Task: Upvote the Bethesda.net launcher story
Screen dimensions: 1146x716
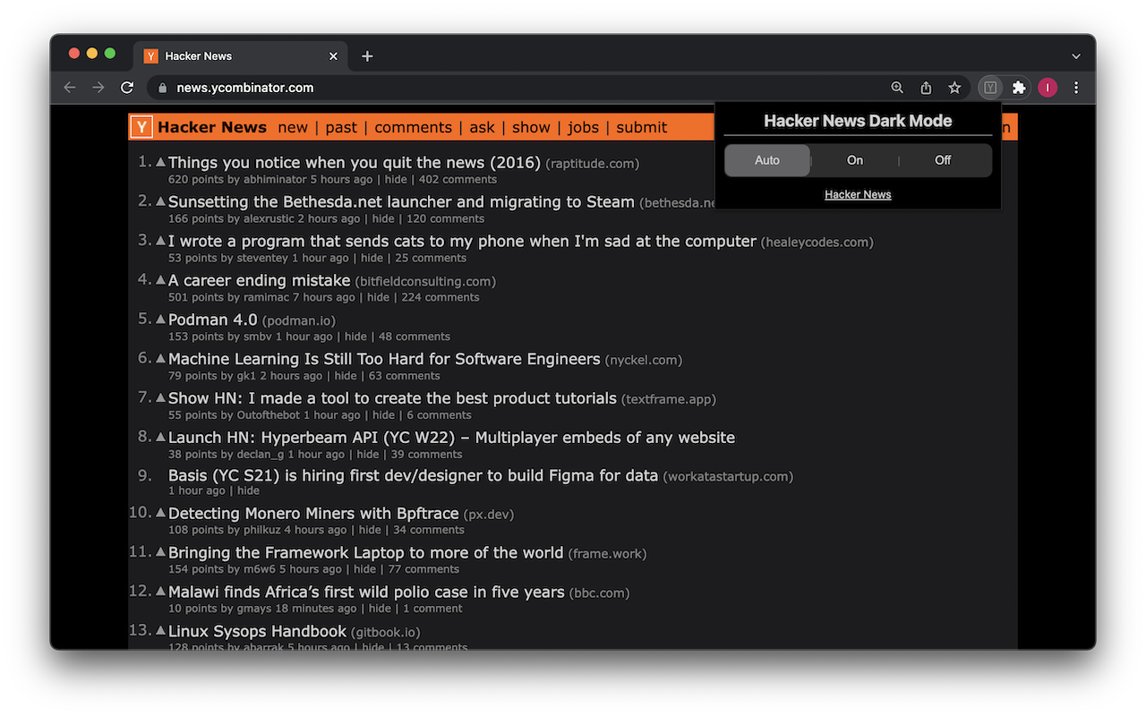Action: pos(161,201)
